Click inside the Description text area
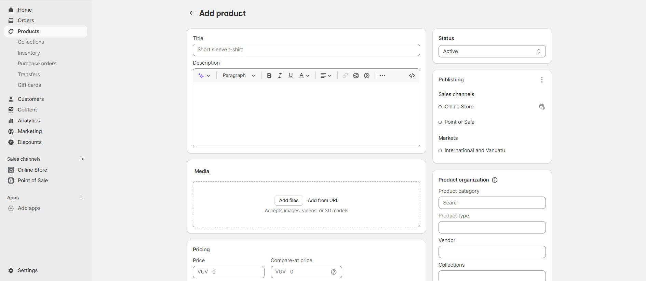 [306, 115]
